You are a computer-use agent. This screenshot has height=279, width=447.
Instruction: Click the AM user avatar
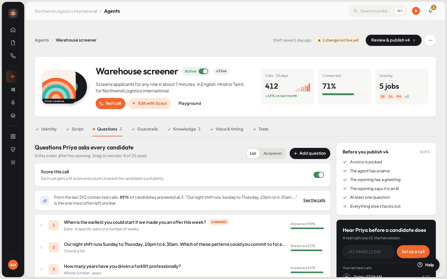(x=13, y=265)
